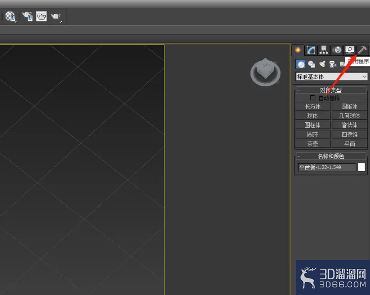Open Render Setup teapot icon
Image resolution: width=370 pixels, height=295 pixels.
pos(27,16)
